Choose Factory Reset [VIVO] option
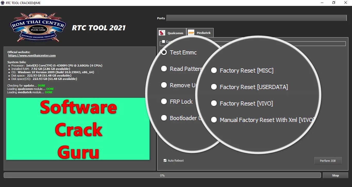 click(214, 103)
